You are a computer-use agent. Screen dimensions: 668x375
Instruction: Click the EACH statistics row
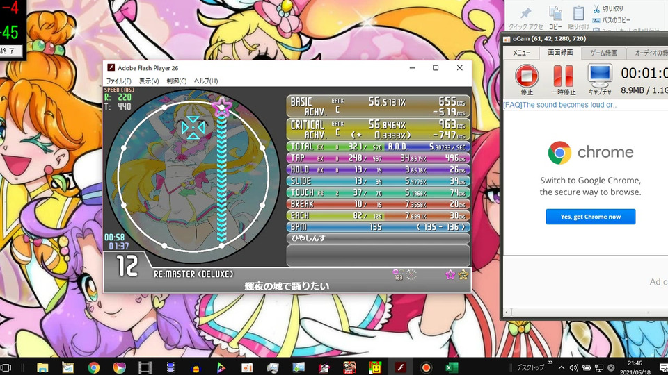(x=379, y=215)
